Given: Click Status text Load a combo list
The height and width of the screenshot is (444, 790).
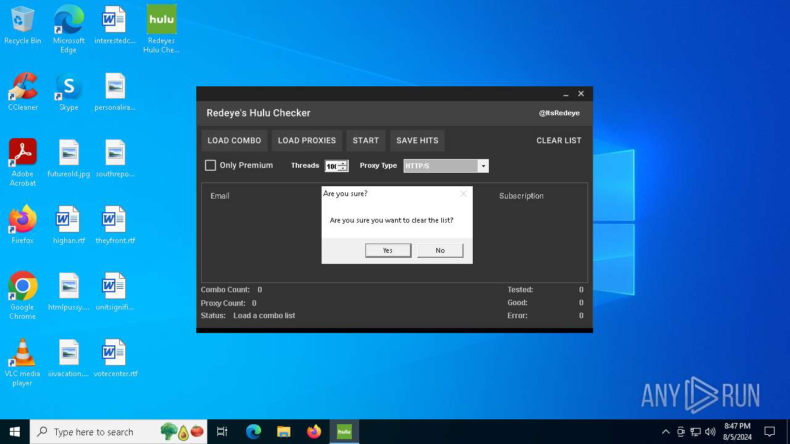Looking at the screenshot, I should pos(264,316).
